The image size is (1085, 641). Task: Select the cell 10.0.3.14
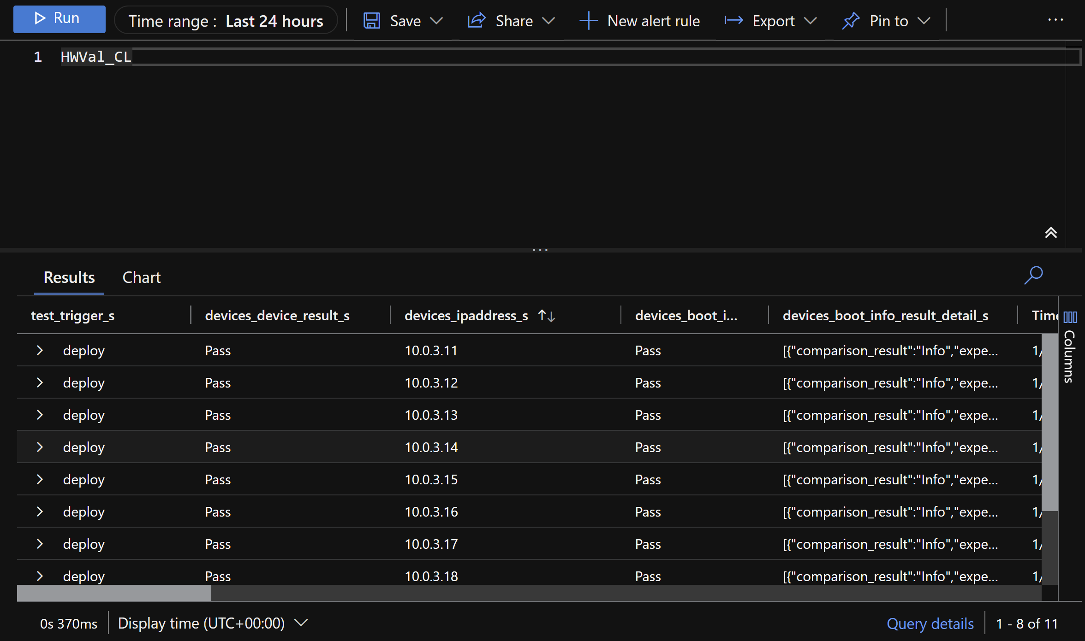tap(431, 447)
